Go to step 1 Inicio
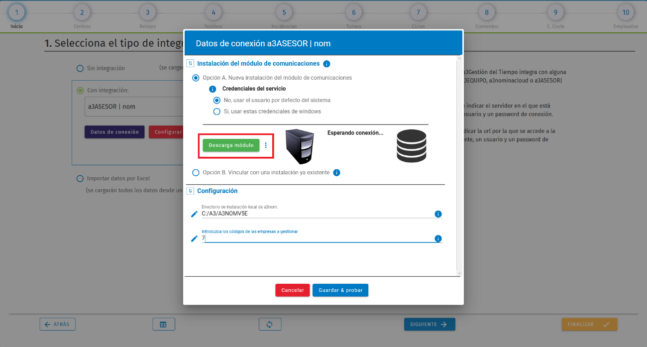The height and width of the screenshot is (347, 647). (x=16, y=12)
